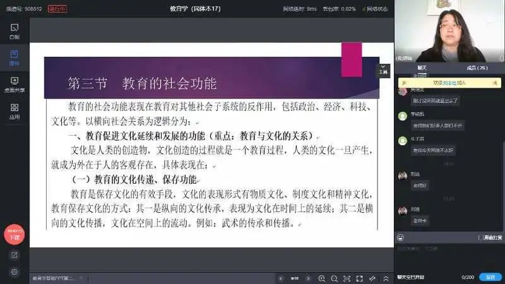
Task: Zoom in on the courseware
Action: pyautogui.click(x=321, y=278)
